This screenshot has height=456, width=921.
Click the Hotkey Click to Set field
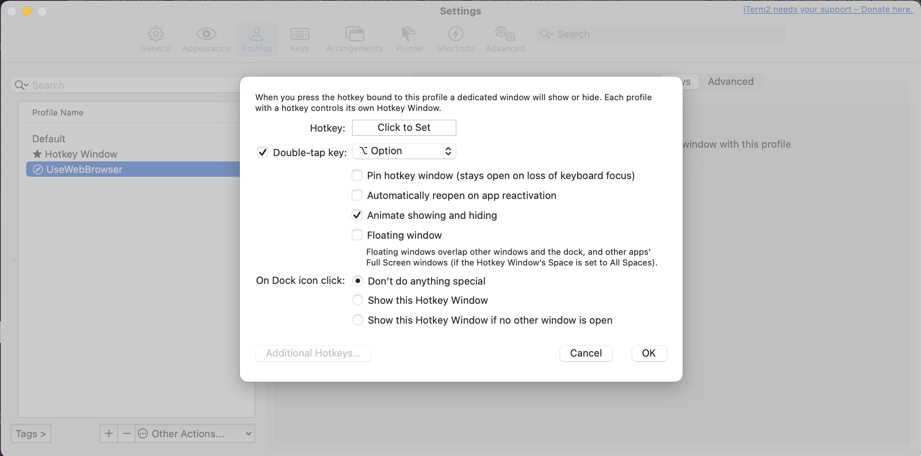tap(404, 128)
